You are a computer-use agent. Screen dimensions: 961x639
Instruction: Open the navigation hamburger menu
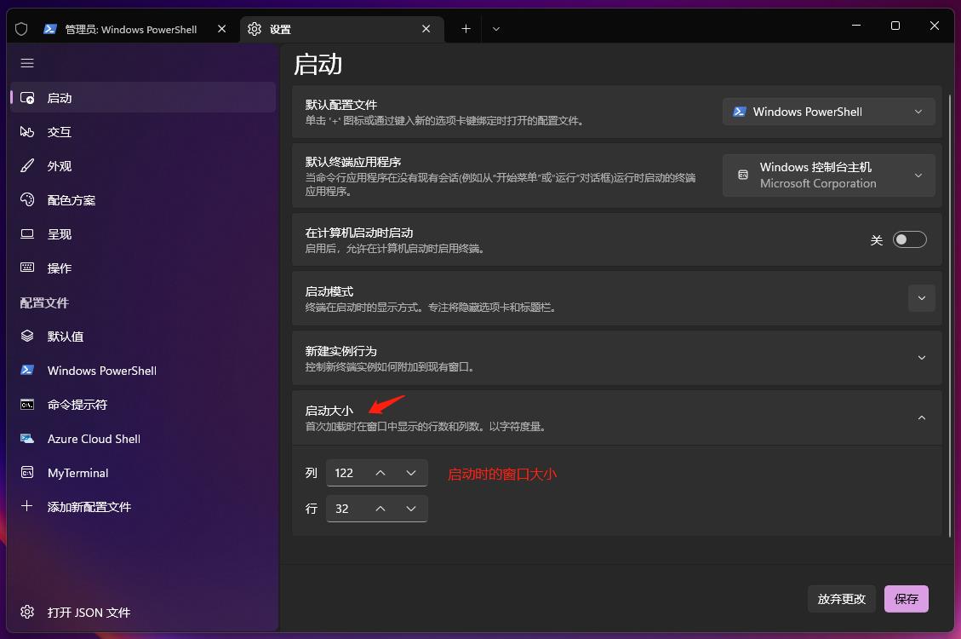(x=26, y=63)
